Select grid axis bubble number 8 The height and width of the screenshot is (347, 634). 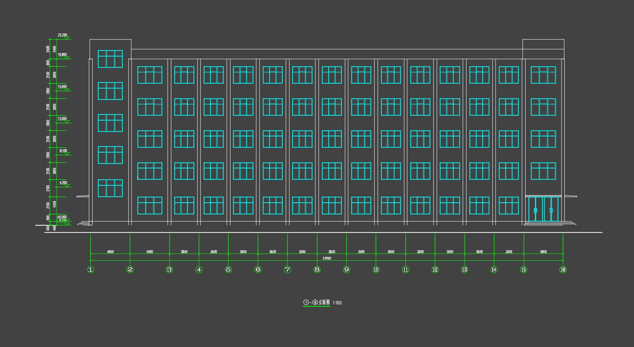coord(317,269)
